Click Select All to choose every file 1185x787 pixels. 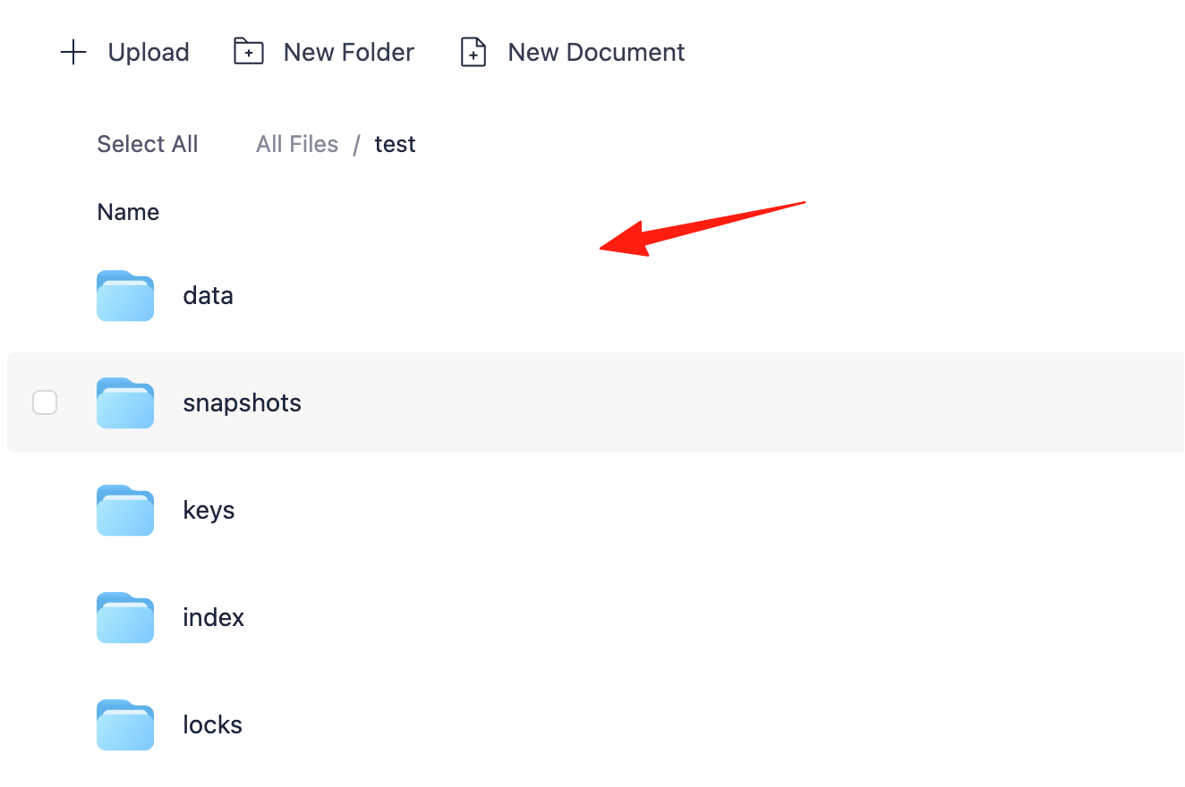click(148, 144)
